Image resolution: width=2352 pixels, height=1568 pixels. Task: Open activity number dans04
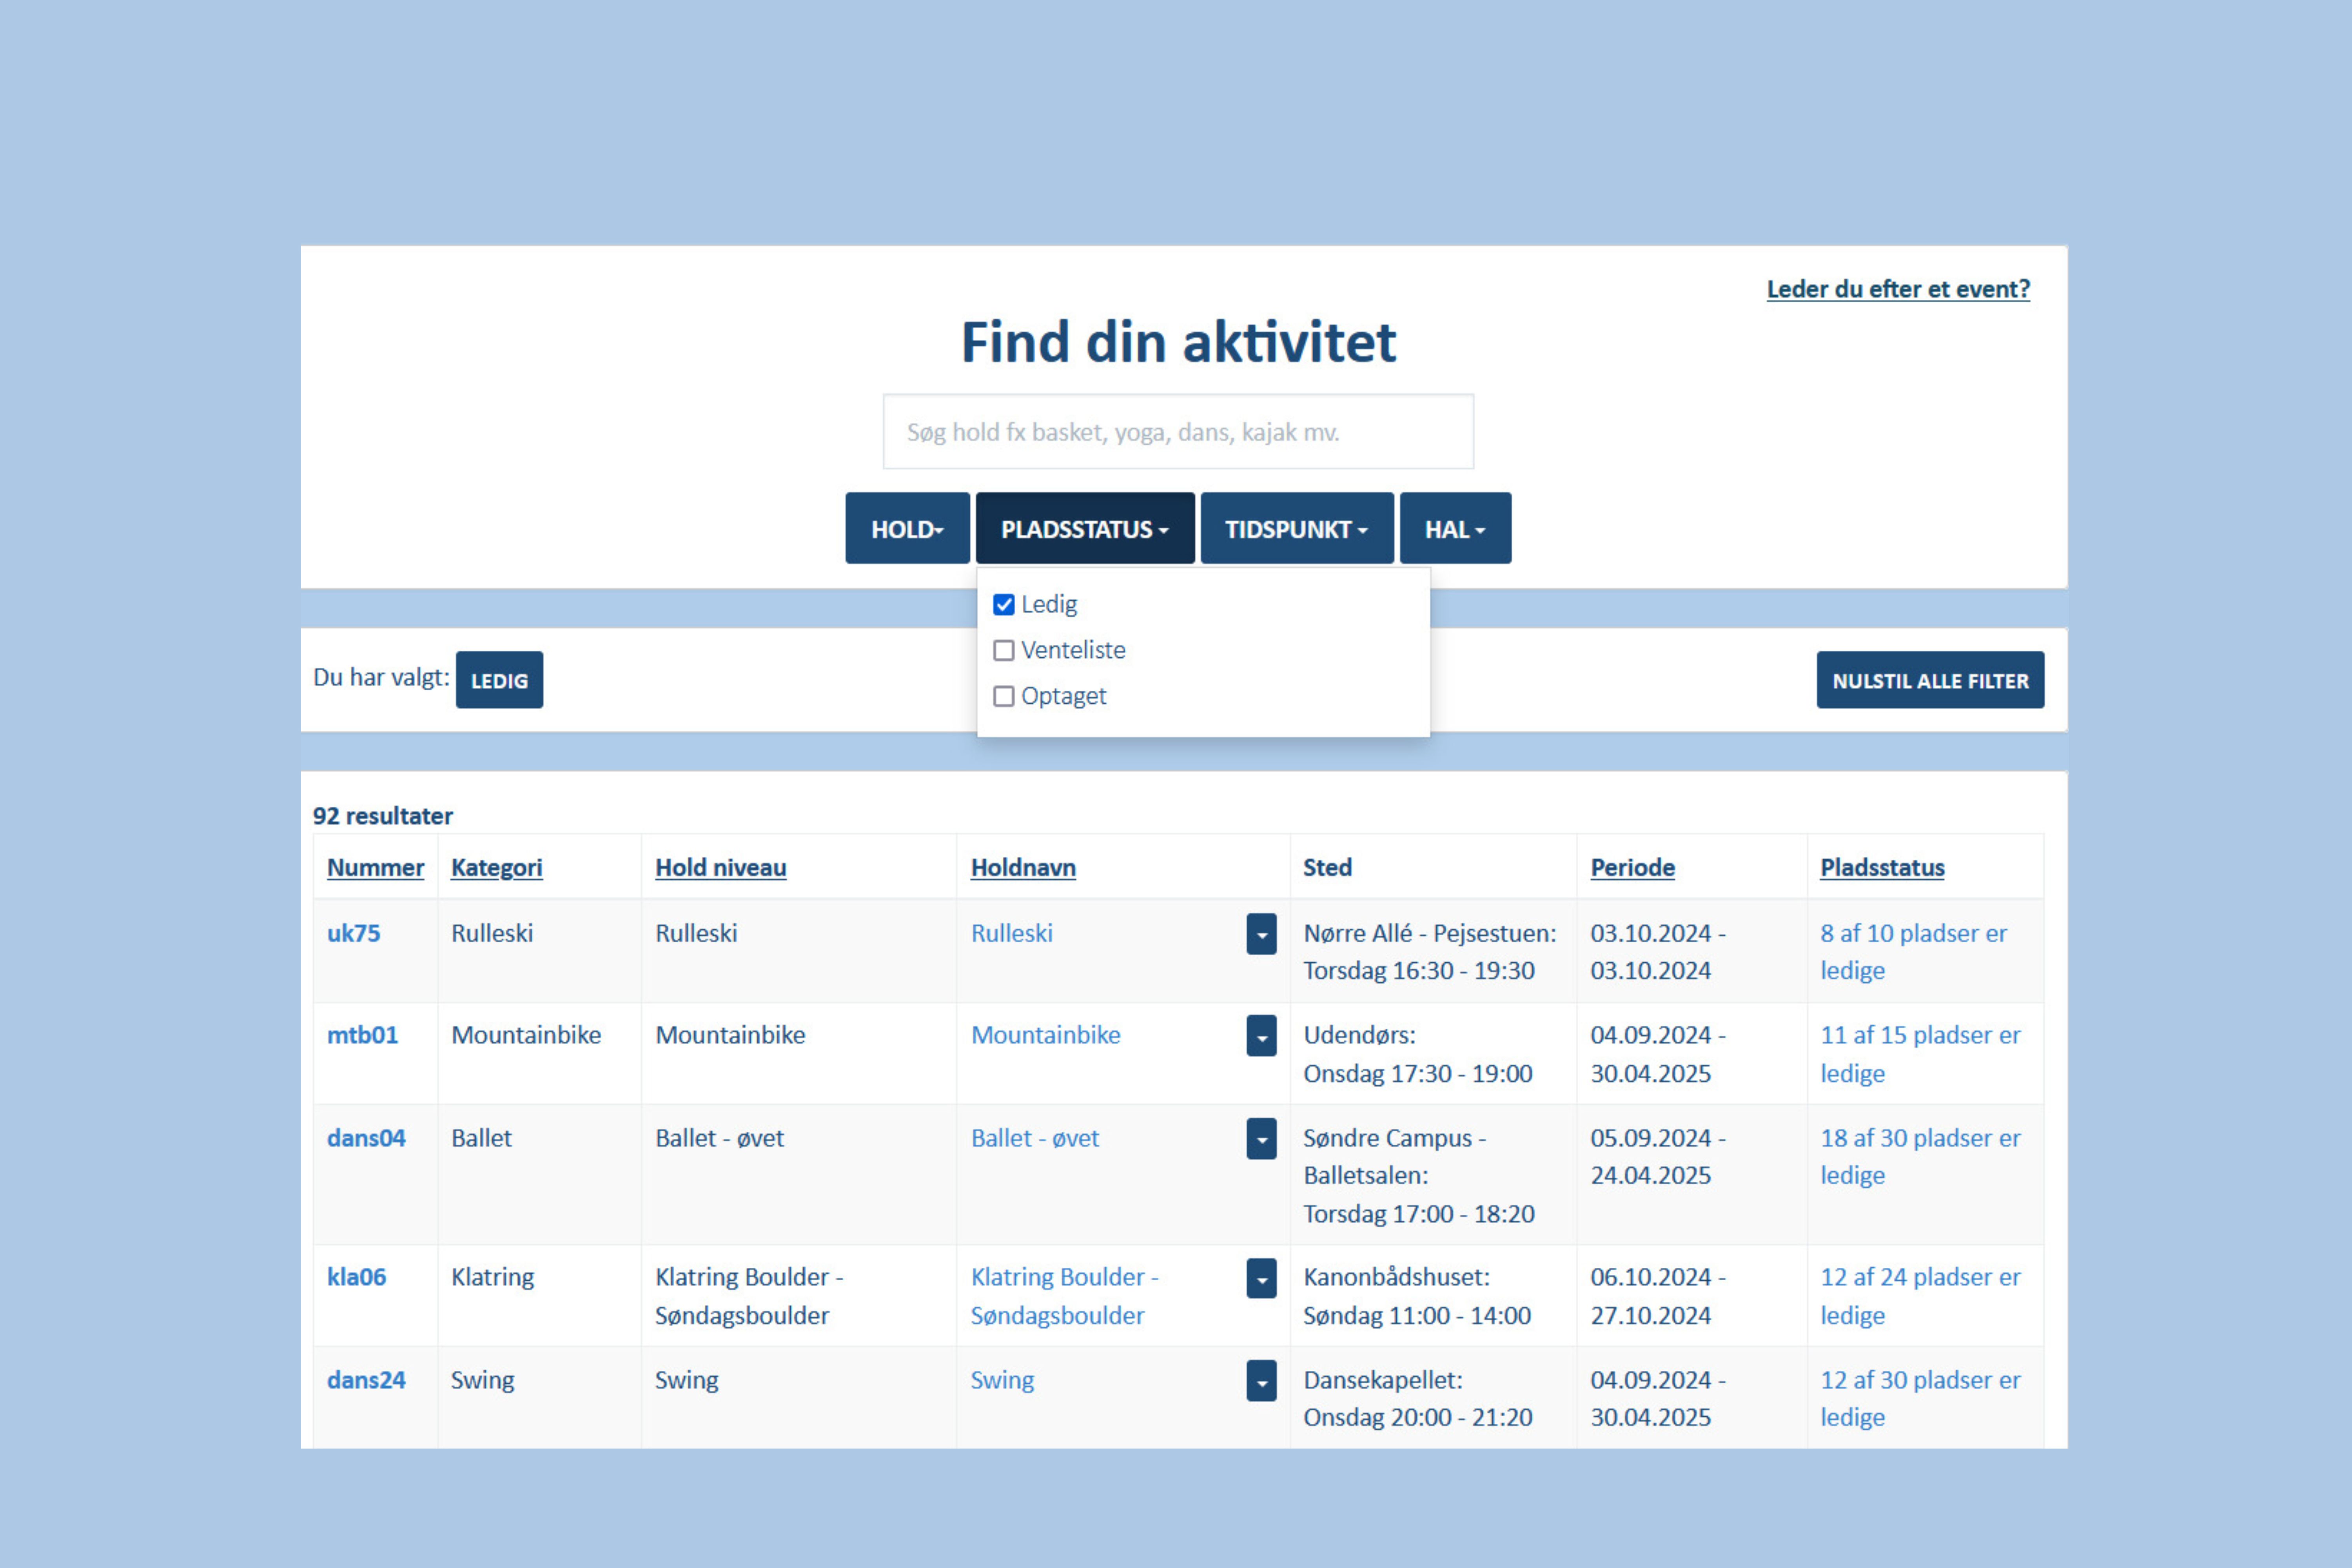coord(366,1138)
